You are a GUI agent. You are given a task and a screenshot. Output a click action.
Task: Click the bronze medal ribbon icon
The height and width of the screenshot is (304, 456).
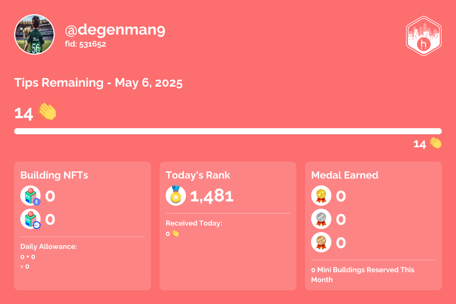321,242
